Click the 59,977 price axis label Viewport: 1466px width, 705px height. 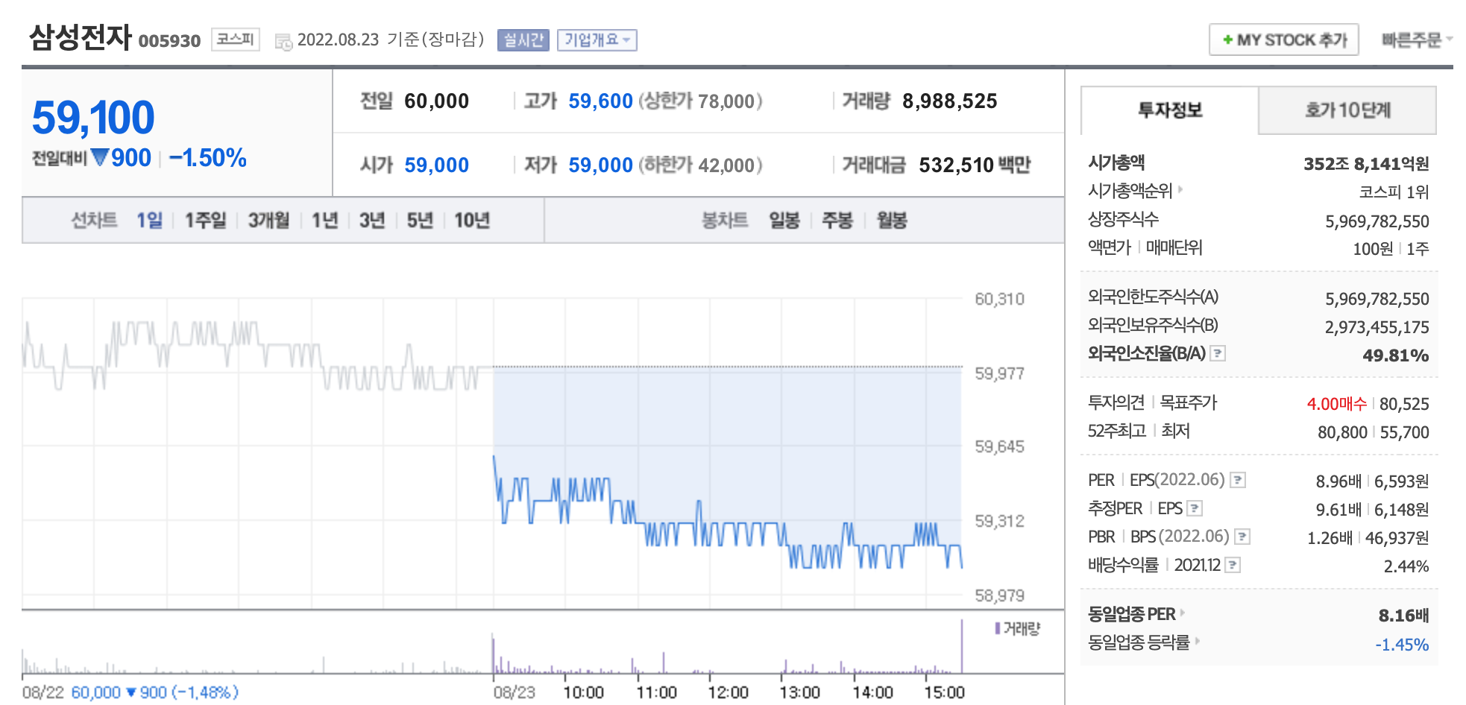point(999,373)
